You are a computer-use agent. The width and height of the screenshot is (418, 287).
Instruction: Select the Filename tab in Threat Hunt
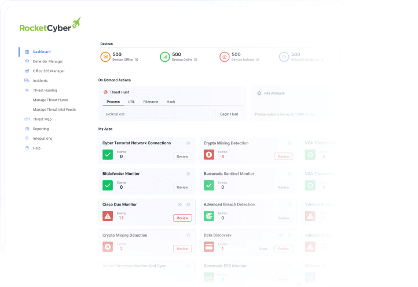tap(151, 102)
